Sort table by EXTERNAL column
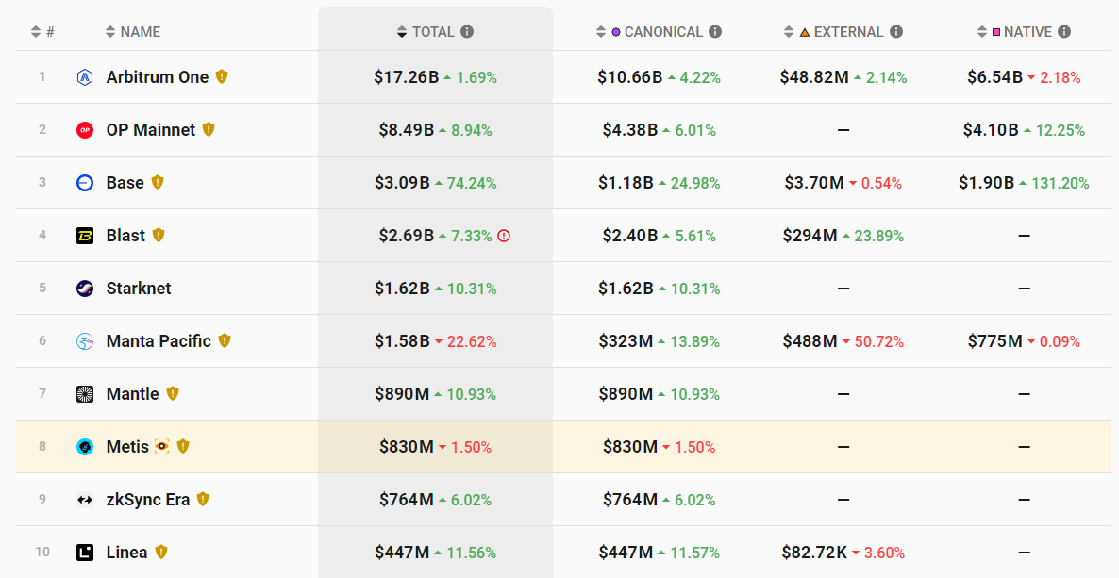 [x=833, y=31]
